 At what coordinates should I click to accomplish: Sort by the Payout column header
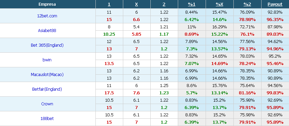pyautogui.click(x=275, y=4)
